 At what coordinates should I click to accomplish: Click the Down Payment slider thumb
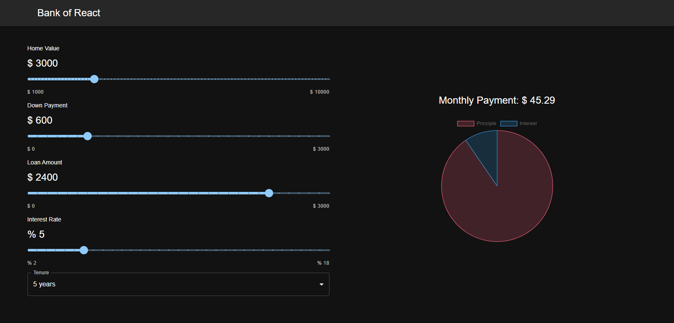tap(88, 136)
